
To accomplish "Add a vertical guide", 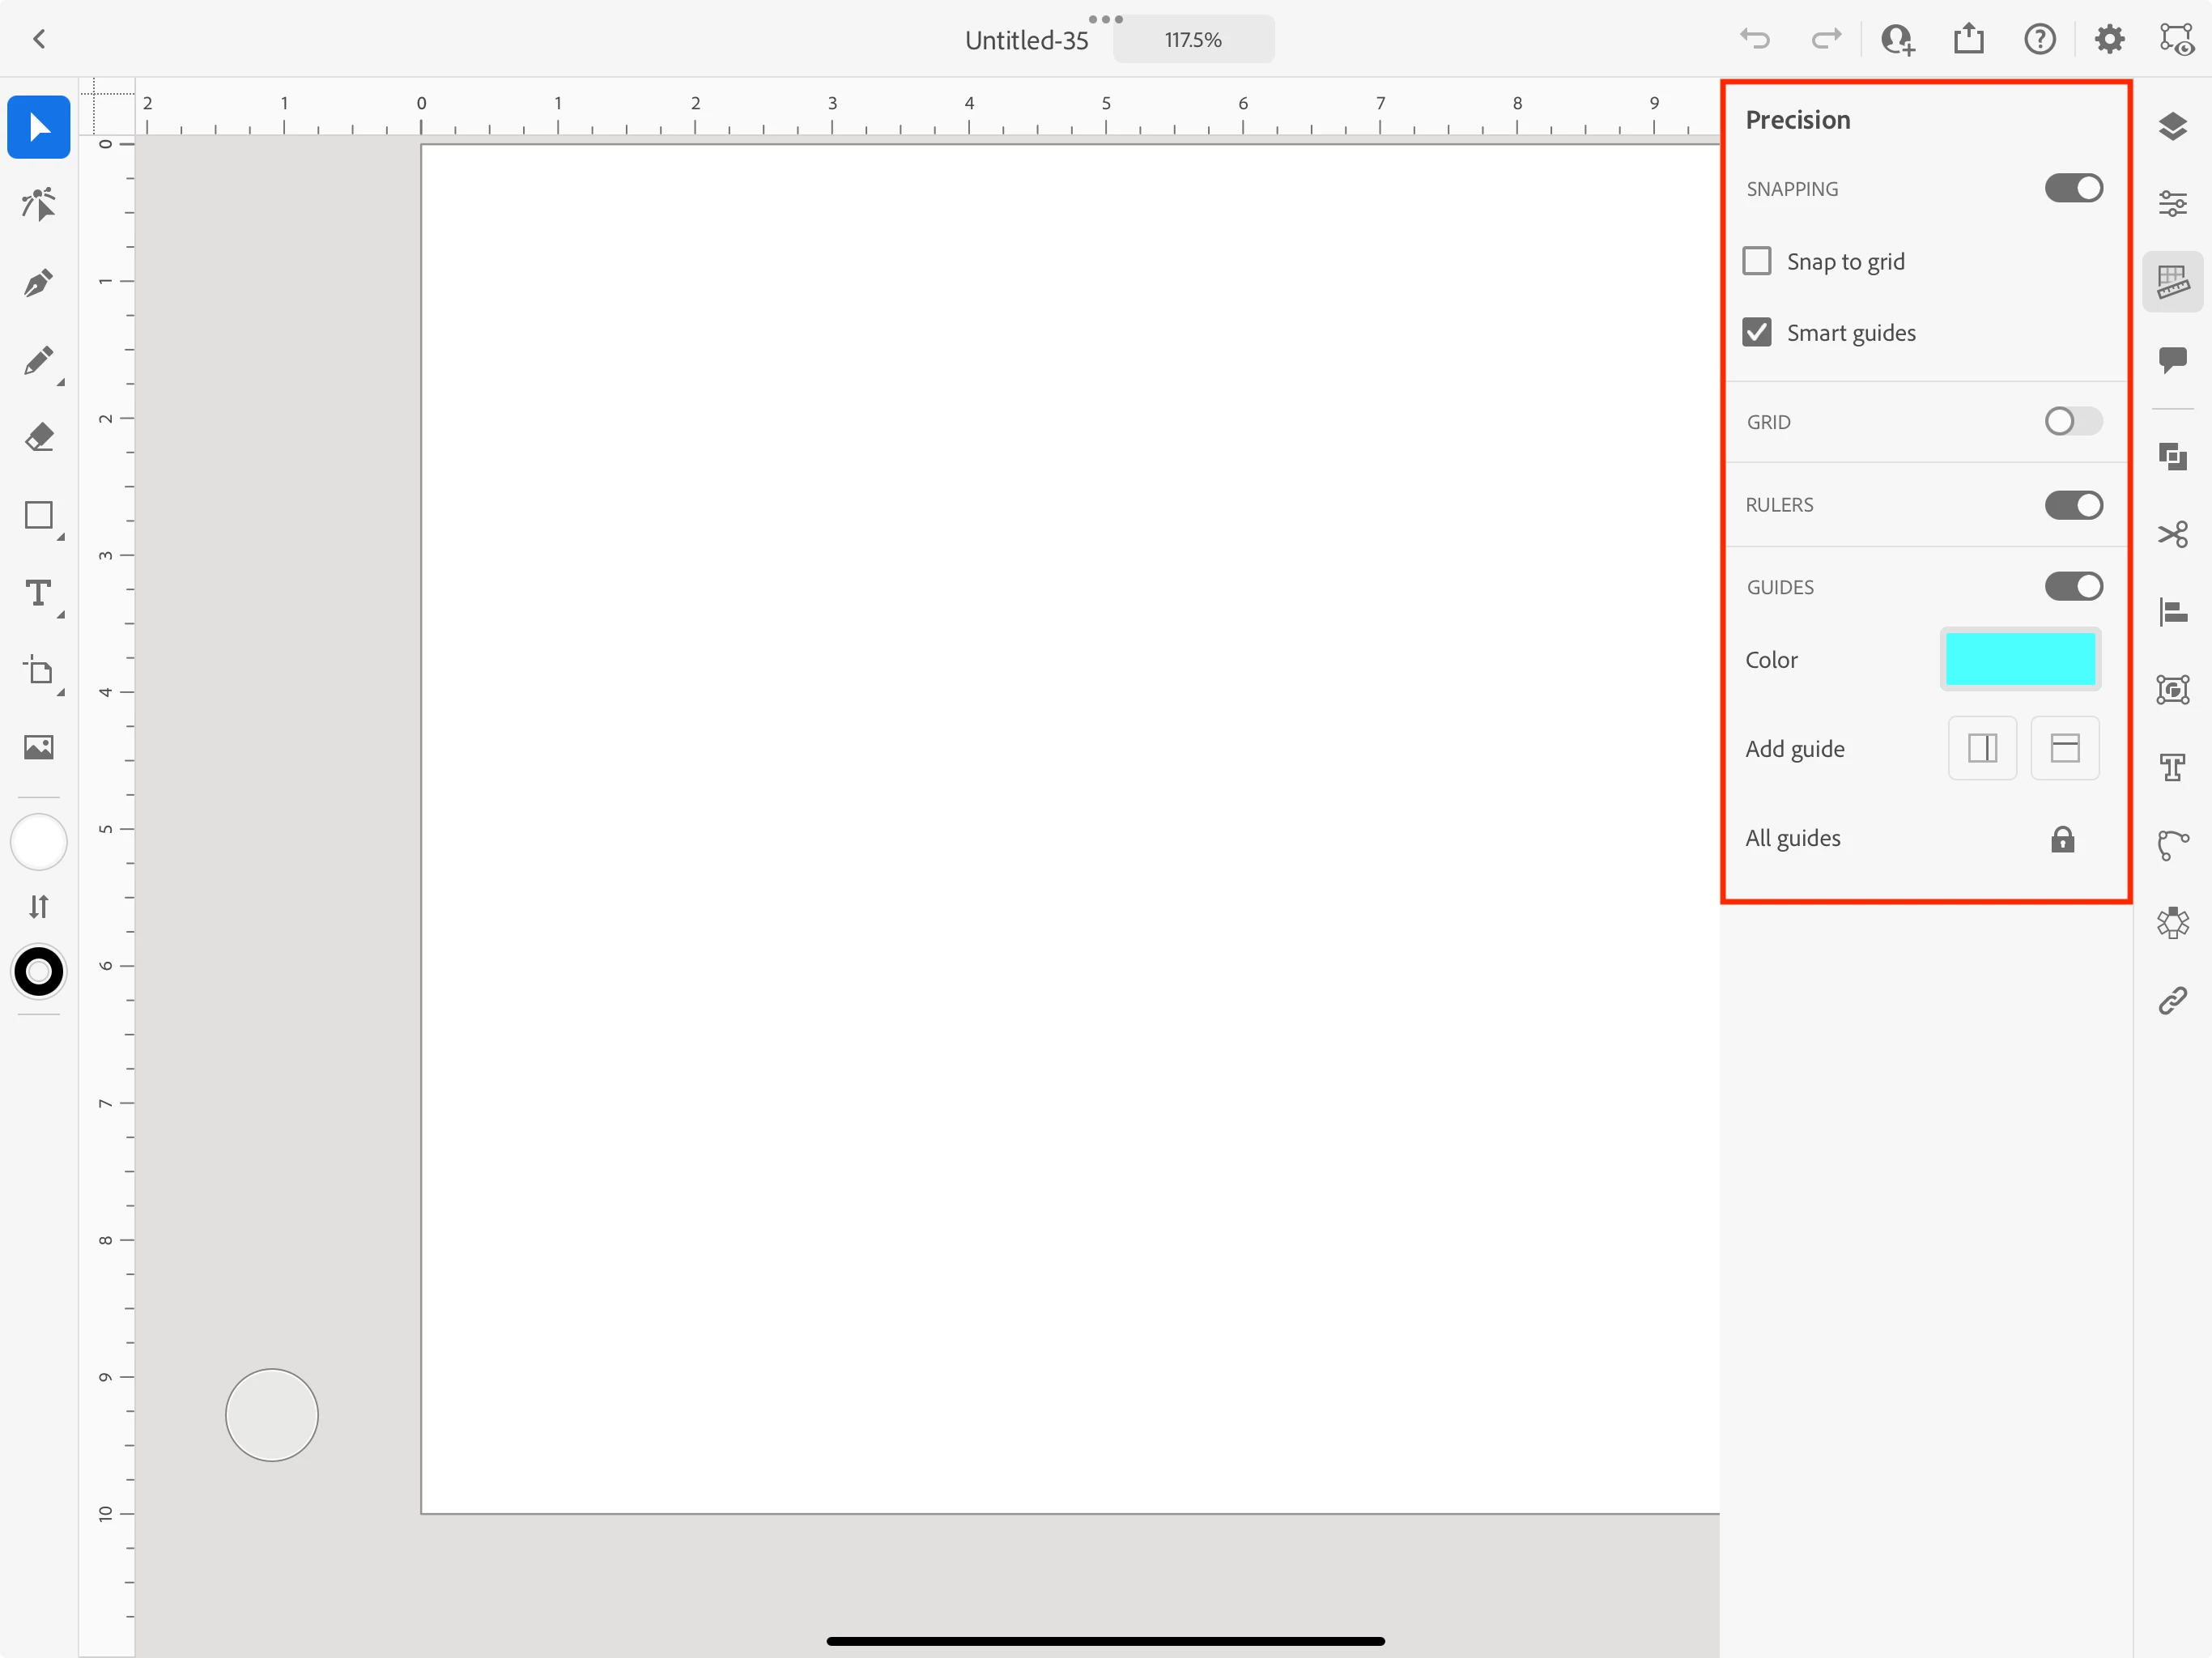I will pos(1982,748).
